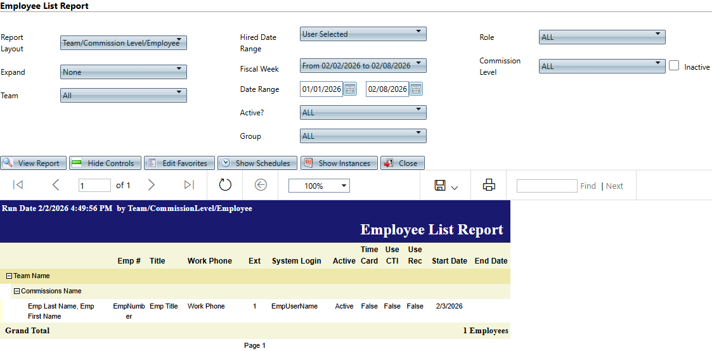Screen dimensions: 712x351
Task: Open start date calendar picker
Action: click(x=350, y=89)
